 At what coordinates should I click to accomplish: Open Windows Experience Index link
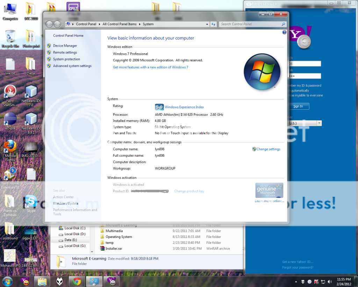pos(184,107)
